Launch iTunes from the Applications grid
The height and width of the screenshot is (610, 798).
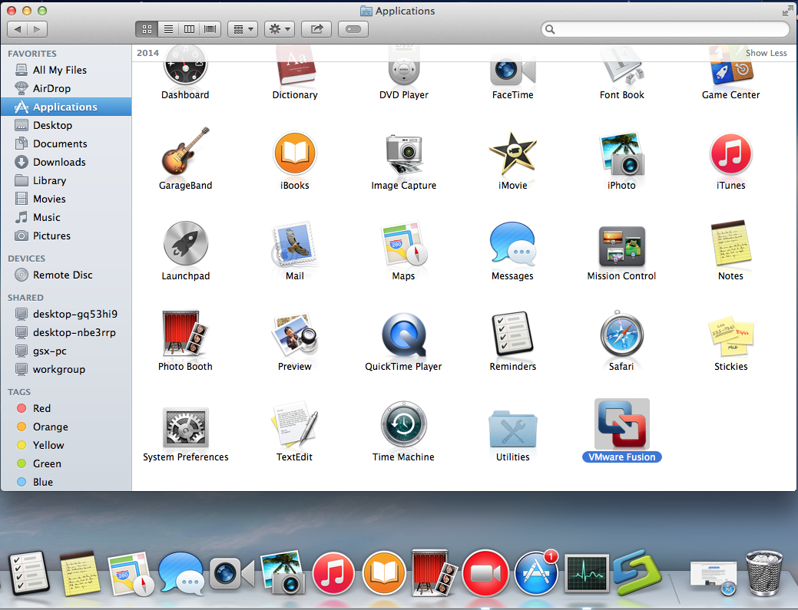pos(730,157)
